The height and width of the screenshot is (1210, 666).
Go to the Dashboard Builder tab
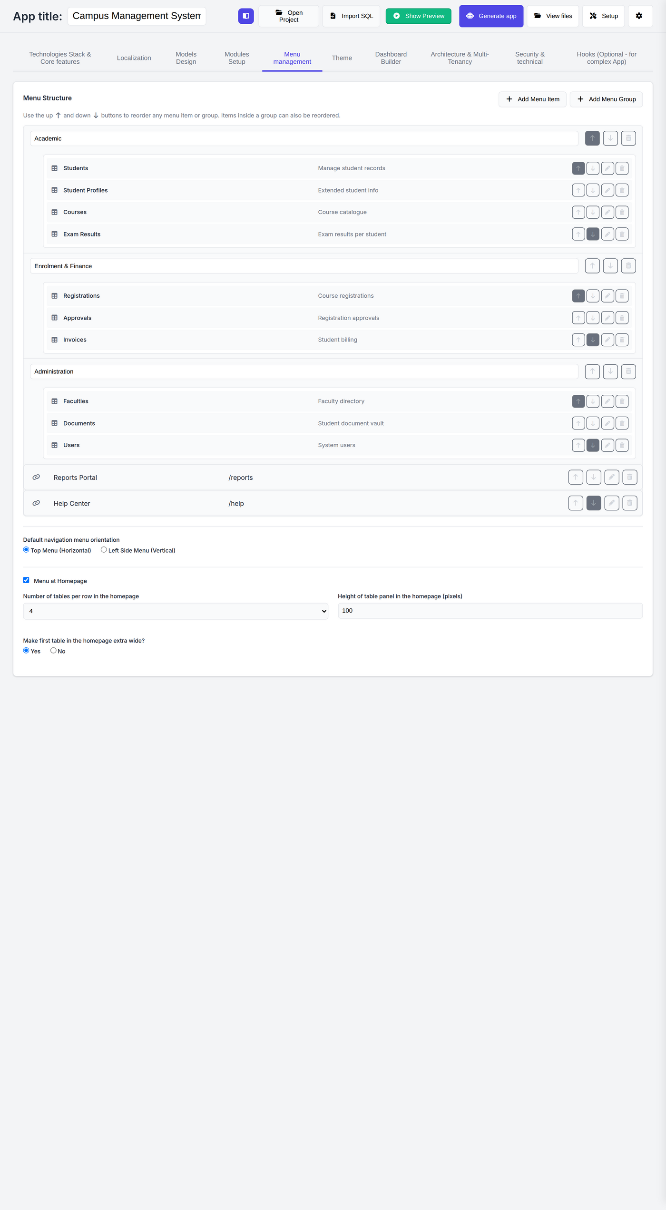pos(391,58)
